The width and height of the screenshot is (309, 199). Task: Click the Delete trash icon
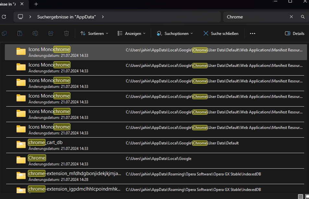pyautogui.click(x=66, y=33)
